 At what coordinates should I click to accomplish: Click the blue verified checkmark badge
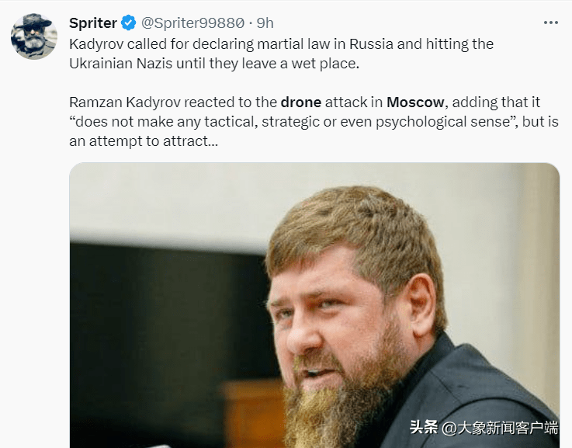(x=128, y=23)
